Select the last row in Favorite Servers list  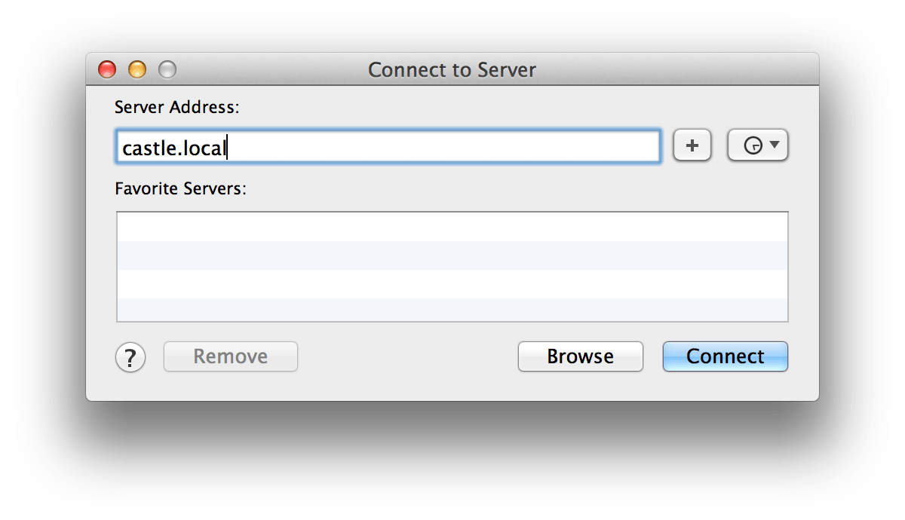[x=452, y=310]
